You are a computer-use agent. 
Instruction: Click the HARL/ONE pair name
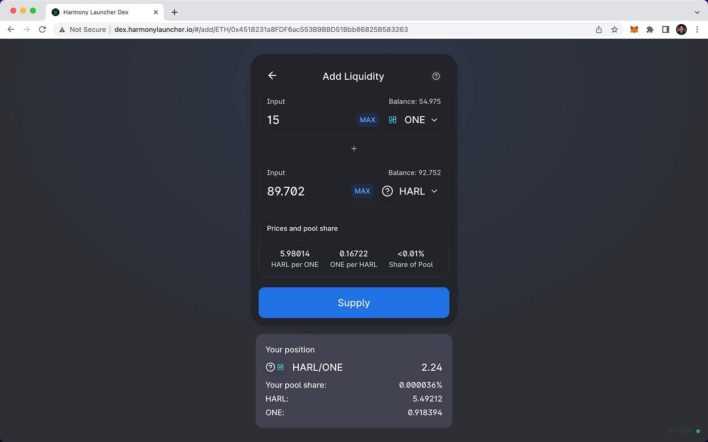318,367
